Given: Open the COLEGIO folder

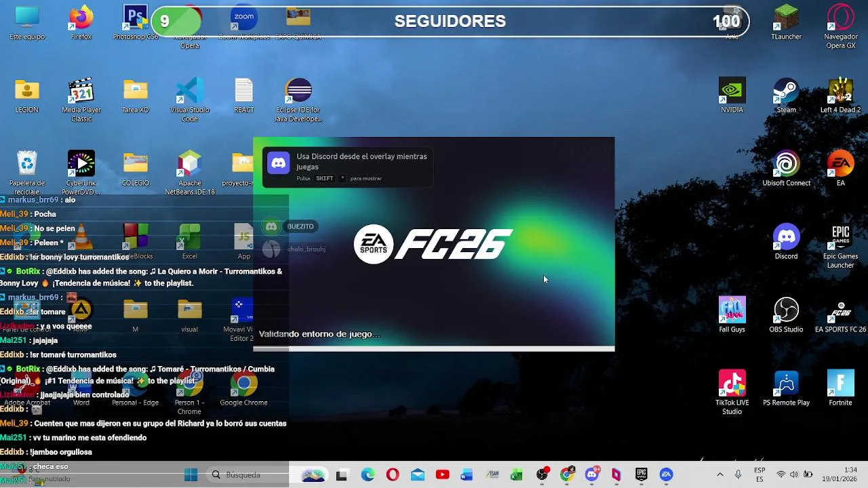Looking at the screenshot, I should pyautogui.click(x=136, y=169).
